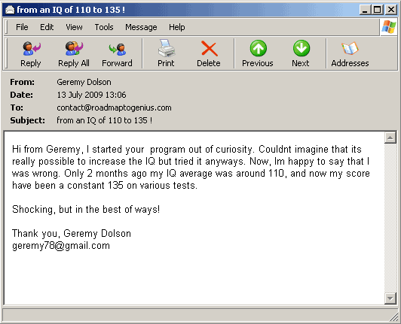401x324 pixels.
Task: Click the contact@roadmaptogenius.com recipient address
Action: tap(114, 107)
